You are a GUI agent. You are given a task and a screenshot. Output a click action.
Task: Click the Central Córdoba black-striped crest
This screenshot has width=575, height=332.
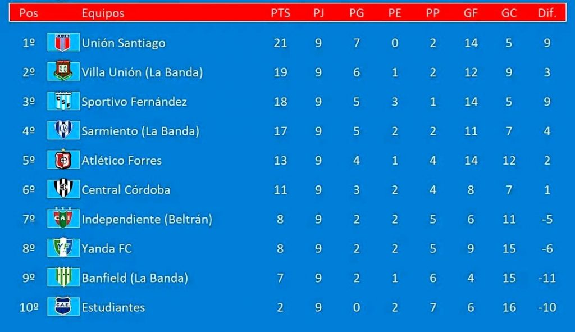point(63,189)
